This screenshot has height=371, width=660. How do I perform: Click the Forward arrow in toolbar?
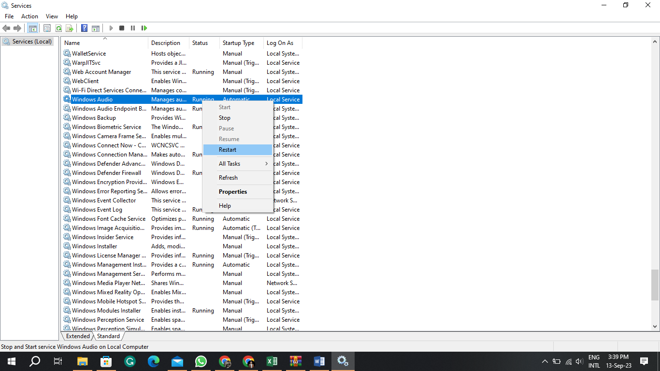17,28
